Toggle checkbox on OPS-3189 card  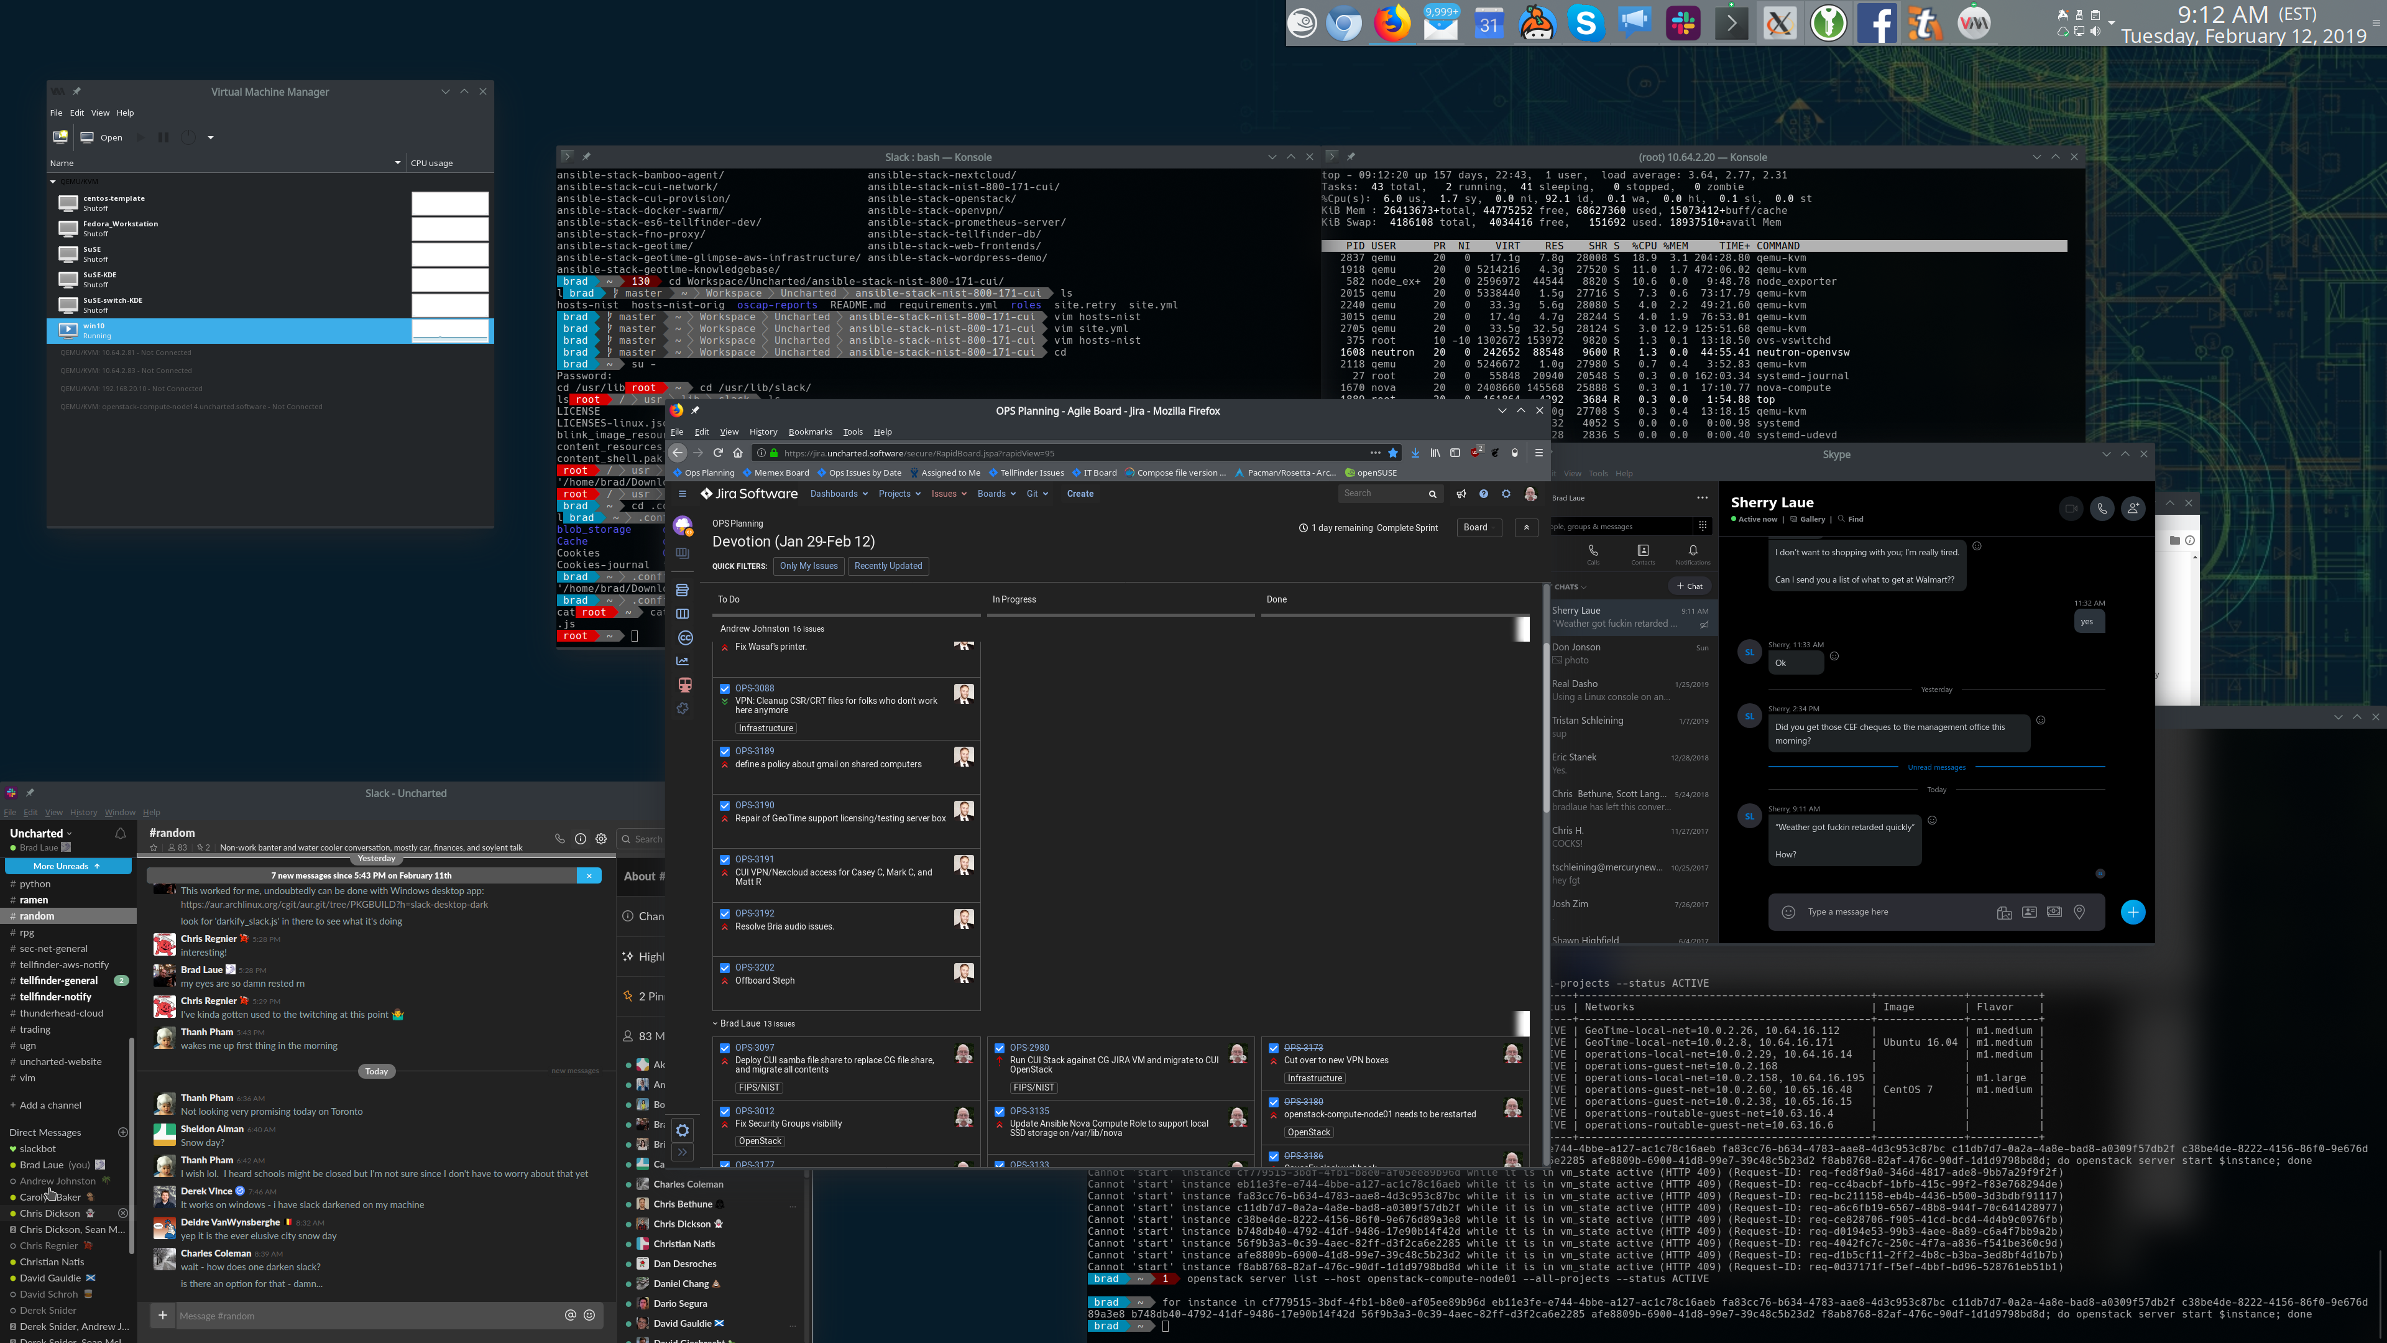coord(725,752)
